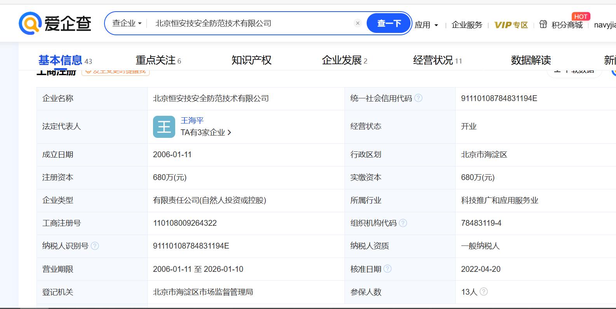This screenshot has height=309, width=616.
Task: Open help icon beside 组织机构代码
Action: [403, 223]
